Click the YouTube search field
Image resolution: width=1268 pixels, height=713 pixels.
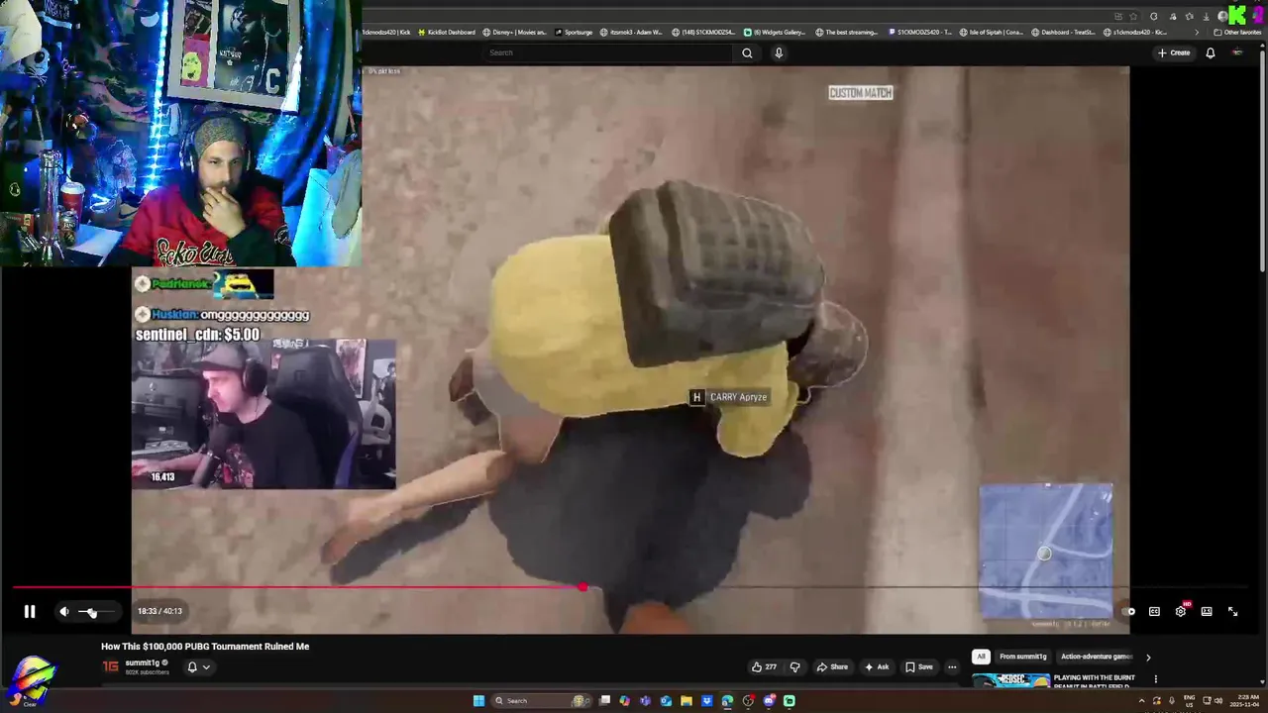[609, 52]
